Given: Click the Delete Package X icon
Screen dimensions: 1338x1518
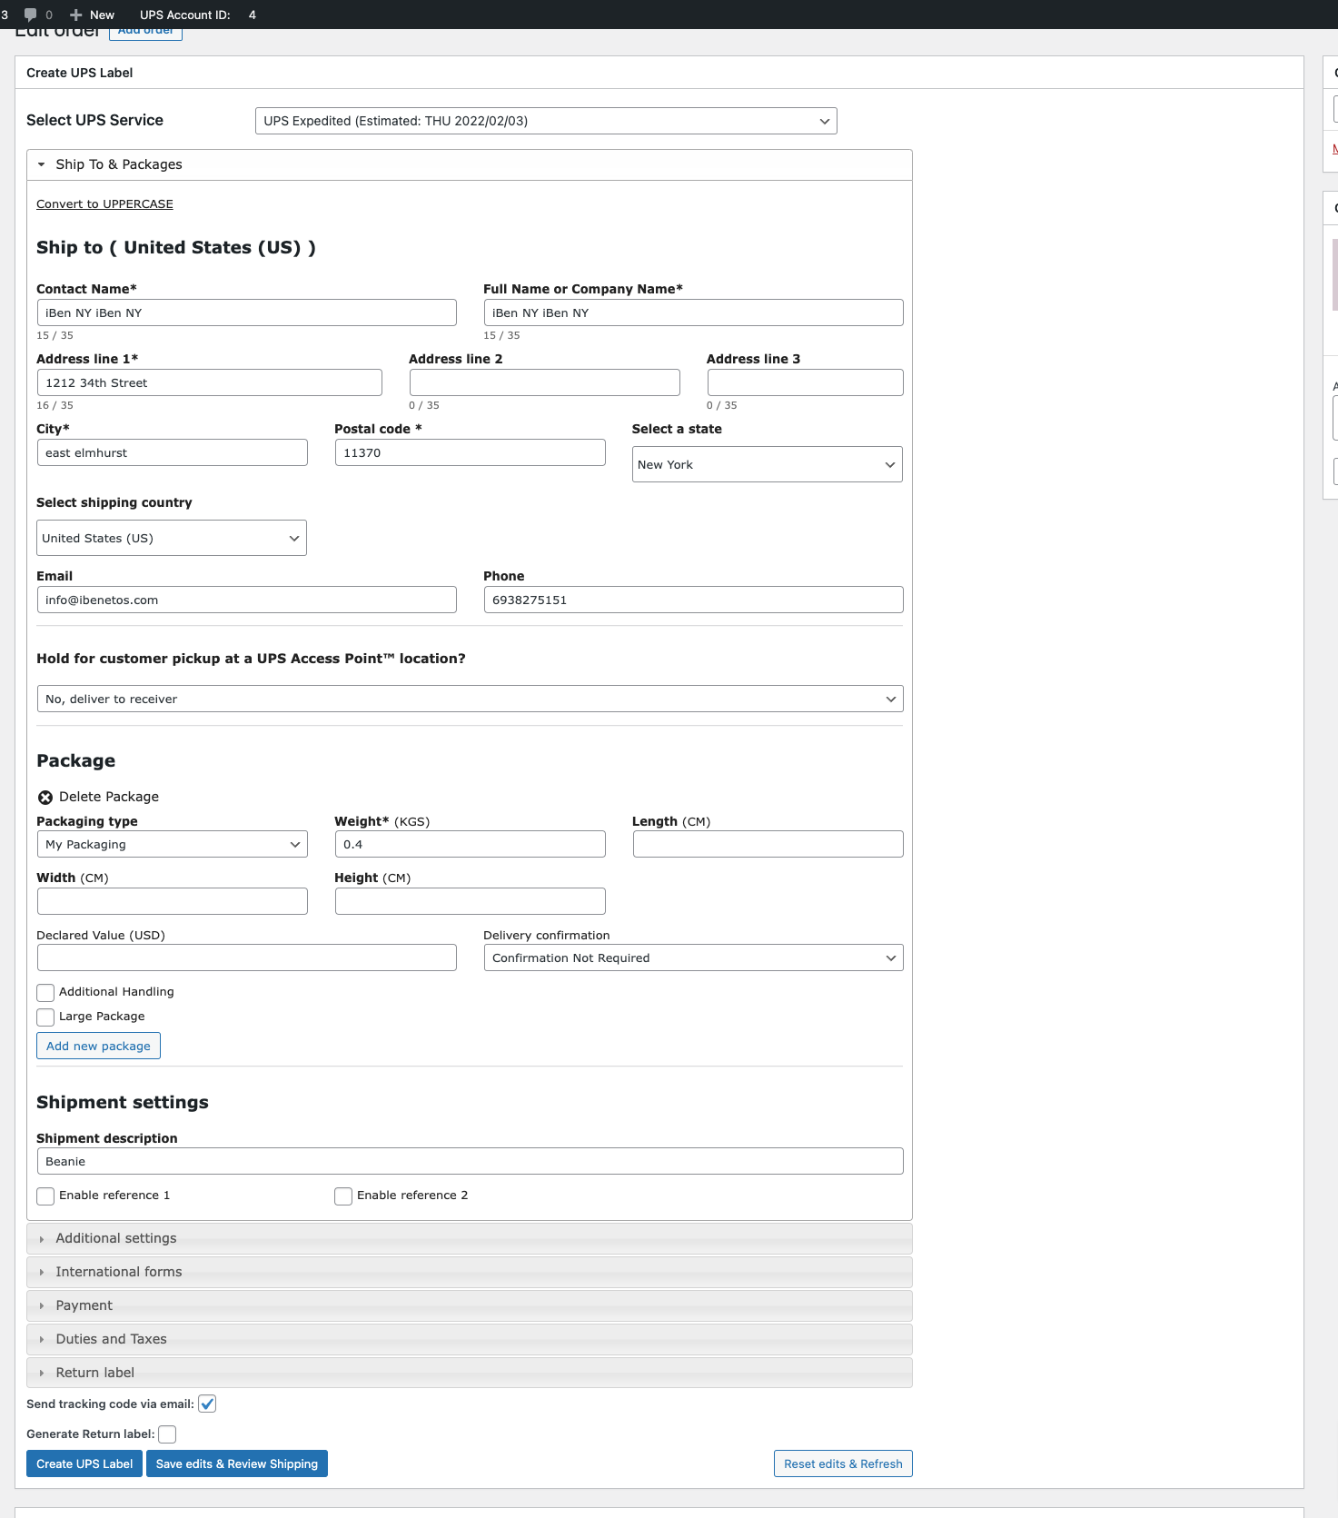Looking at the screenshot, I should [x=45, y=798].
